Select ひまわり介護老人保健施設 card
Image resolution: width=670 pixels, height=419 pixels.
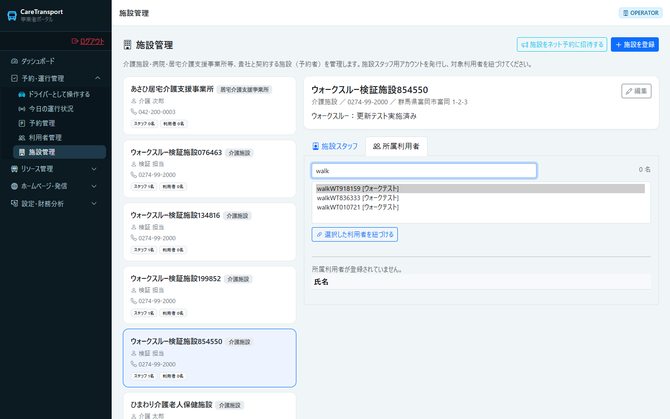pos(209,406)
